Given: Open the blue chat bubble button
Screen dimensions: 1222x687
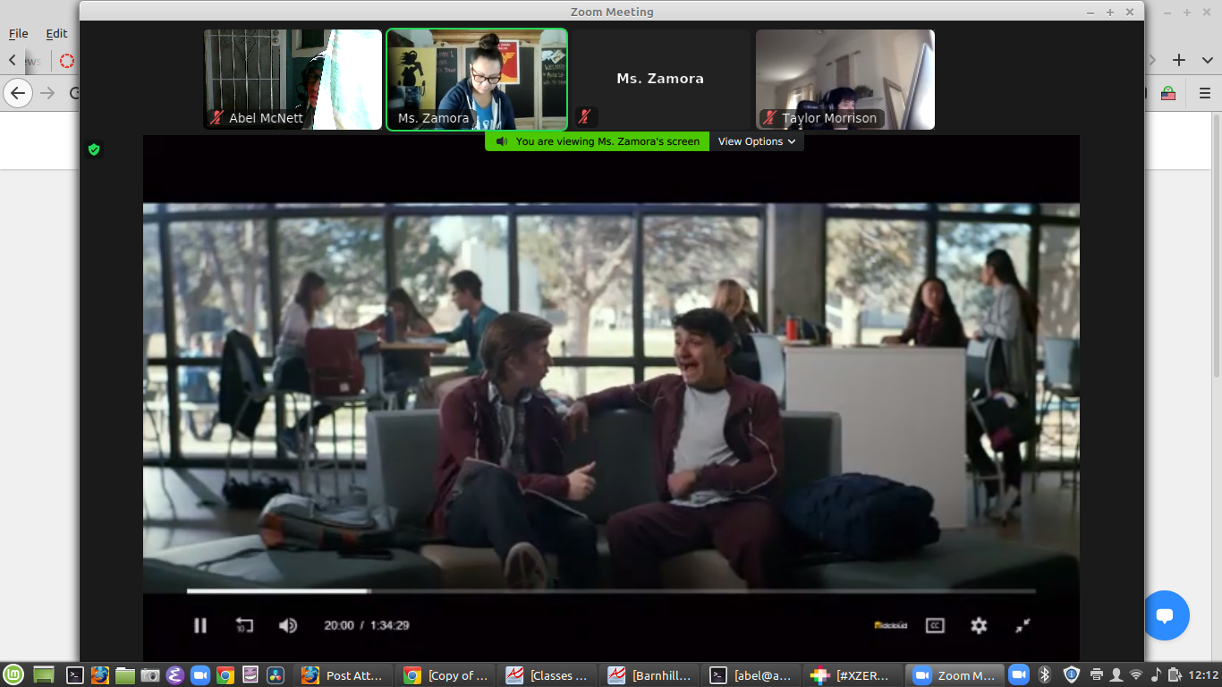Looking at the screenshot, I should point(1165,615).
